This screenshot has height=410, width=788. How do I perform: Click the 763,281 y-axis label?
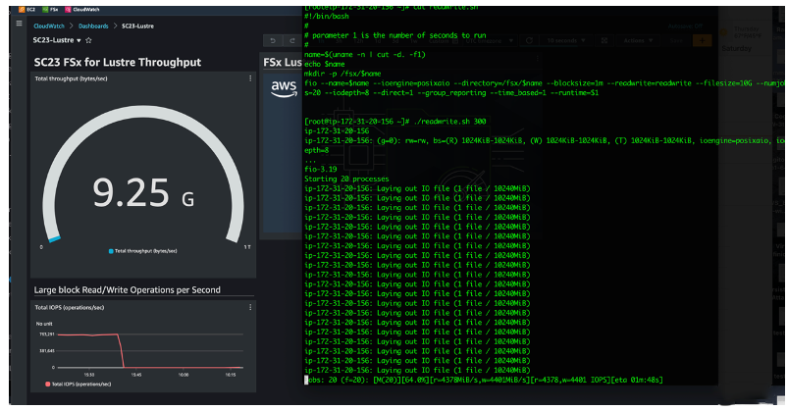47,334
